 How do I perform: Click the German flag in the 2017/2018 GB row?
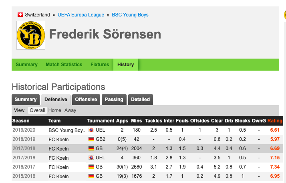[91, 148]
